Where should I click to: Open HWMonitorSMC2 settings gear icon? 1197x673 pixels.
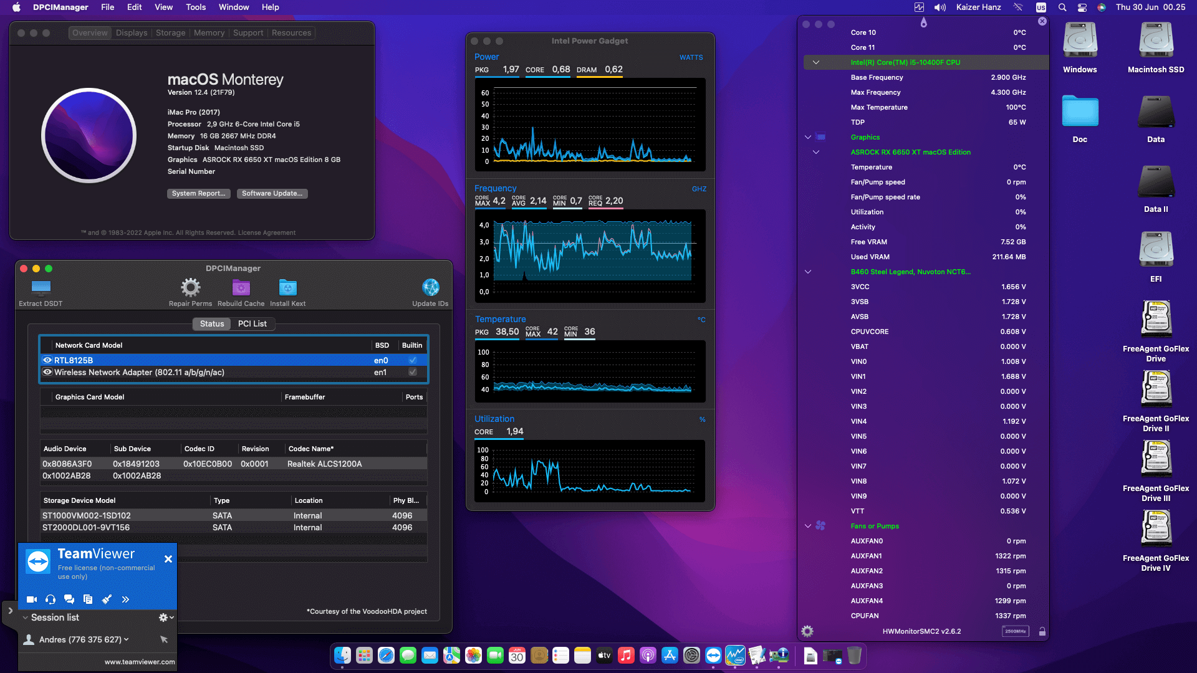(807, 631)
